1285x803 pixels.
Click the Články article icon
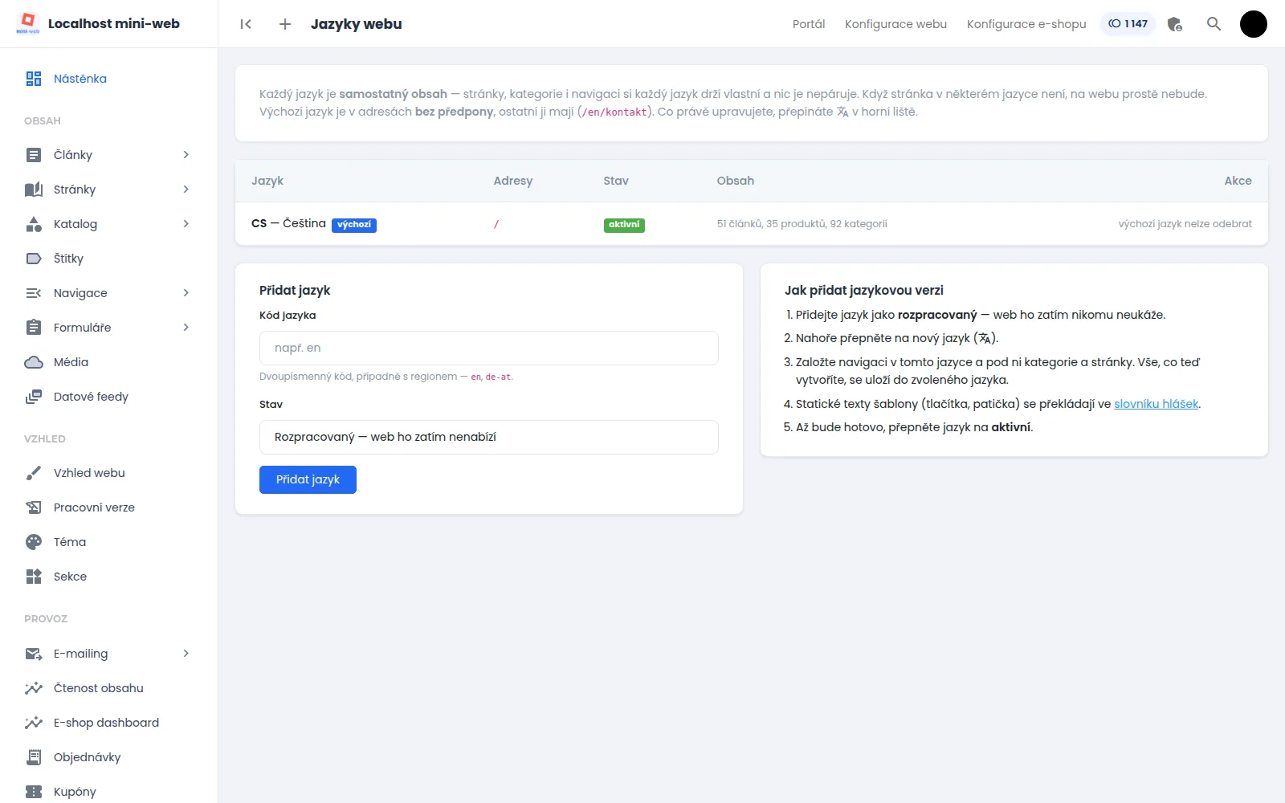coord(34,155)
